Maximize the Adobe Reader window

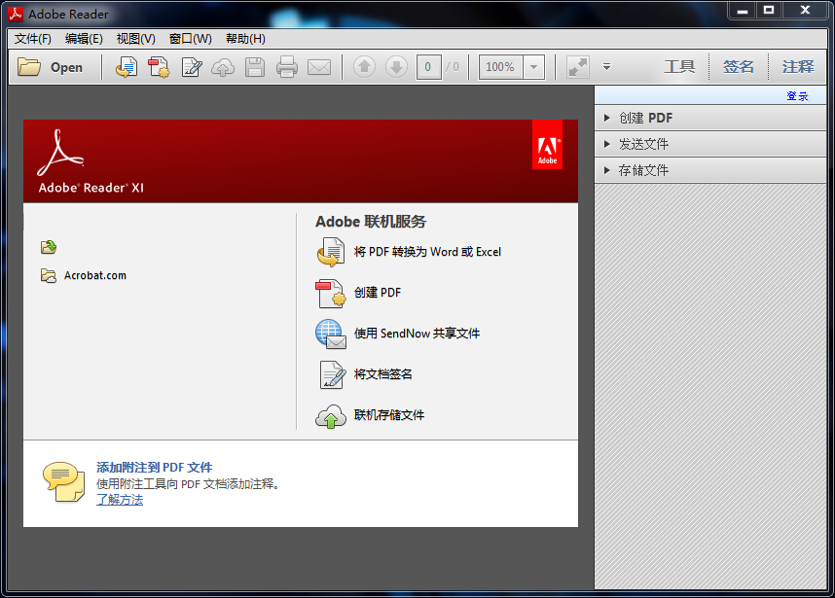769,10
